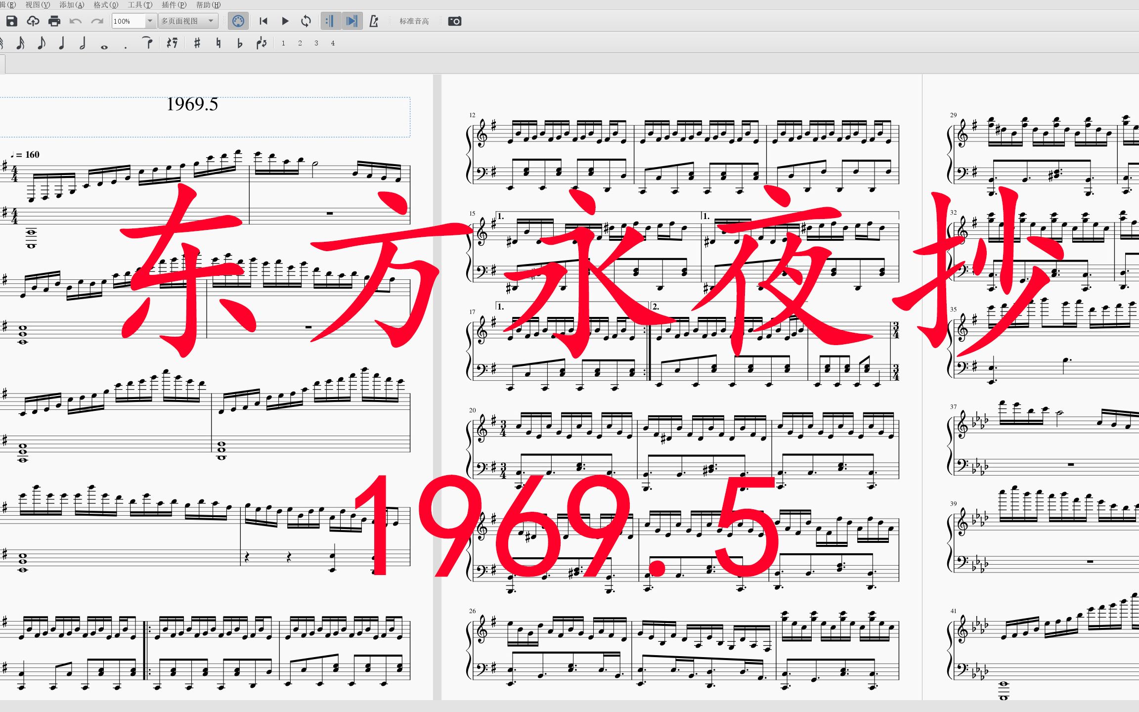The width and height of the screenshot is (1139, 712).
Task: Open the 多页面视图 view mode dropdown
Action: tap(188, 21)
